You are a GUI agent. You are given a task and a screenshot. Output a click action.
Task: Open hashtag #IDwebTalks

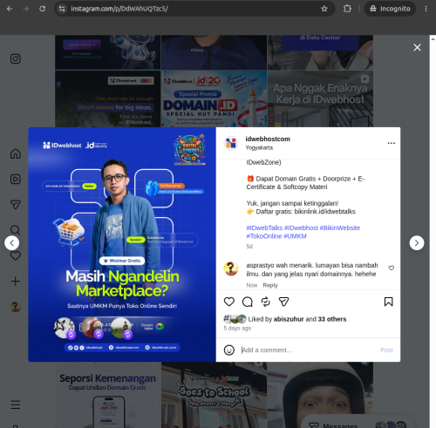264,228
